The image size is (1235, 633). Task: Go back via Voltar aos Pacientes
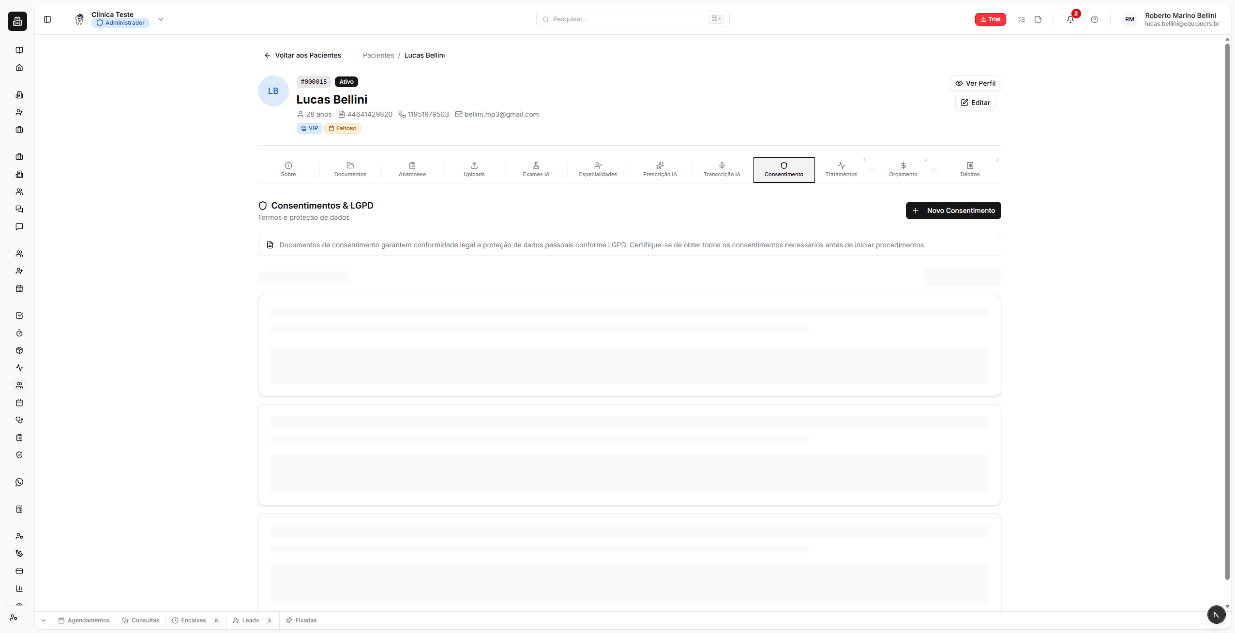302,55
